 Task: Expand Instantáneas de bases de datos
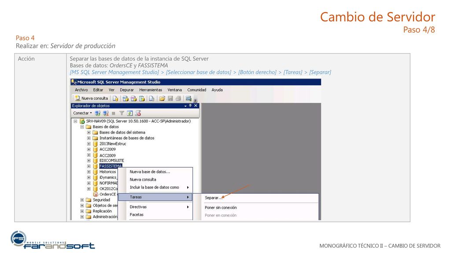pyautogui.click(x=89, y=138)
